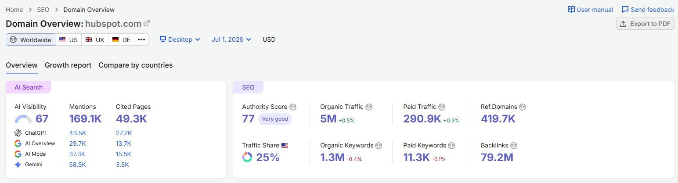Go to SEO in the breadcrumb
Image resolution: width=678 pixels, height=183 pixels.
coord(43,10)
